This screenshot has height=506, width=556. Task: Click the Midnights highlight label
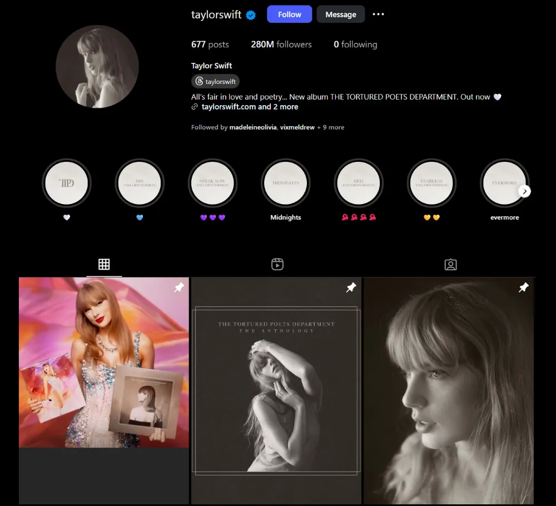tap(285, 217)
